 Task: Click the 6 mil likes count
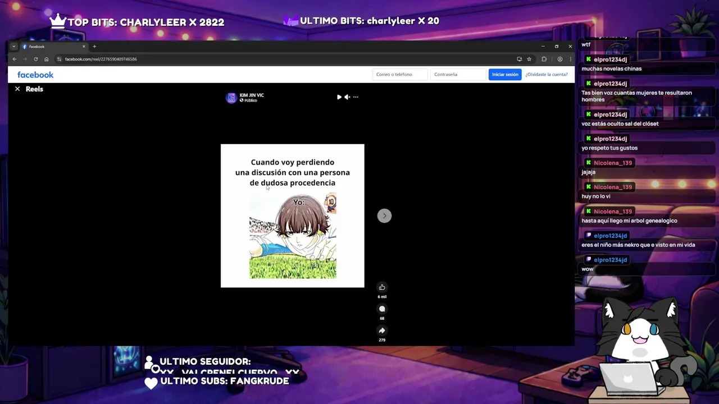click(x=382, y=297)
